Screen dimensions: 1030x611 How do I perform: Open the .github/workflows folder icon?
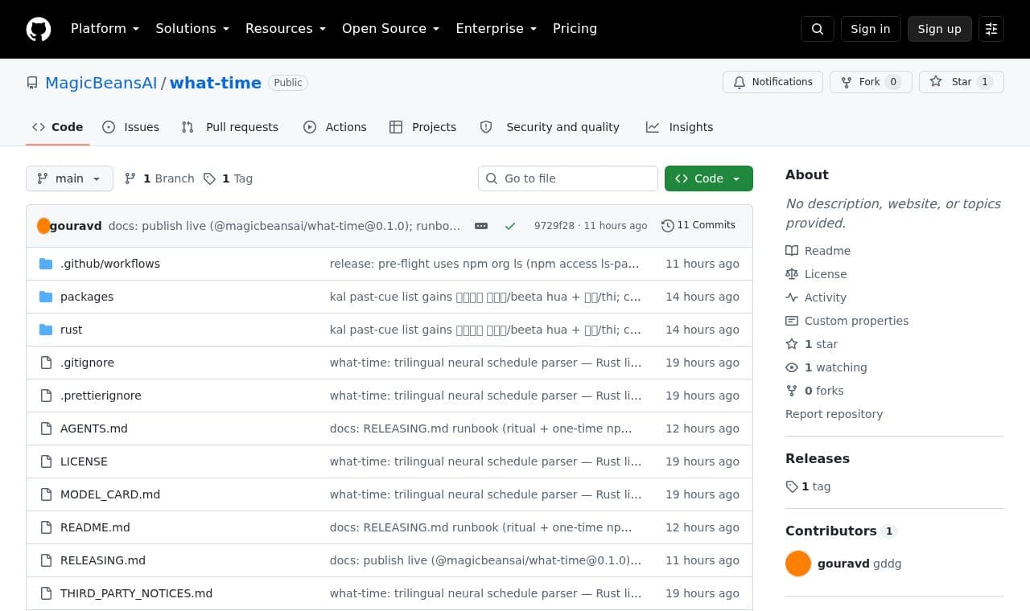coord(46,264)
